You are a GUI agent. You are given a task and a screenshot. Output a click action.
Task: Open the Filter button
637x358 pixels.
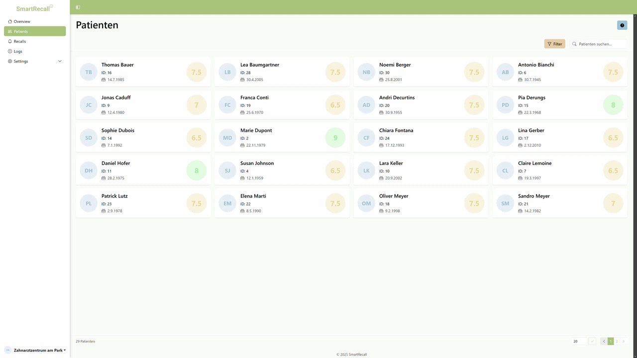(554, 44)
